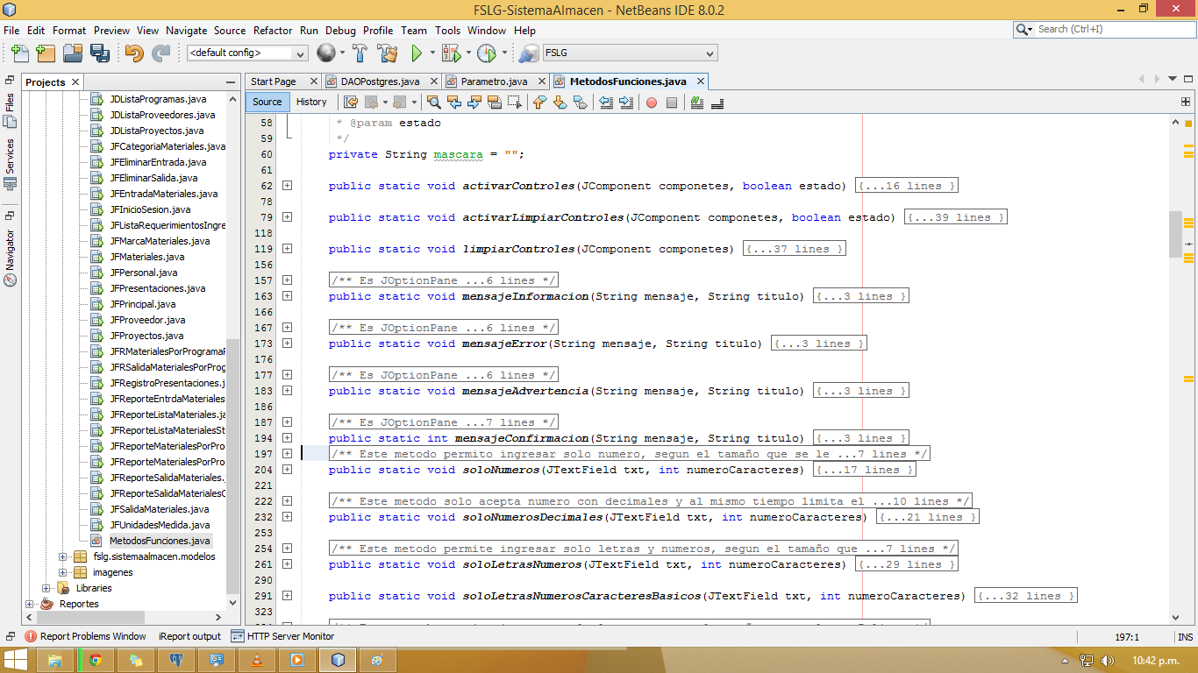Screen dimensions: 1198x673
Task: Click the Open Project toolbar icon
Action: coord(73,53)
